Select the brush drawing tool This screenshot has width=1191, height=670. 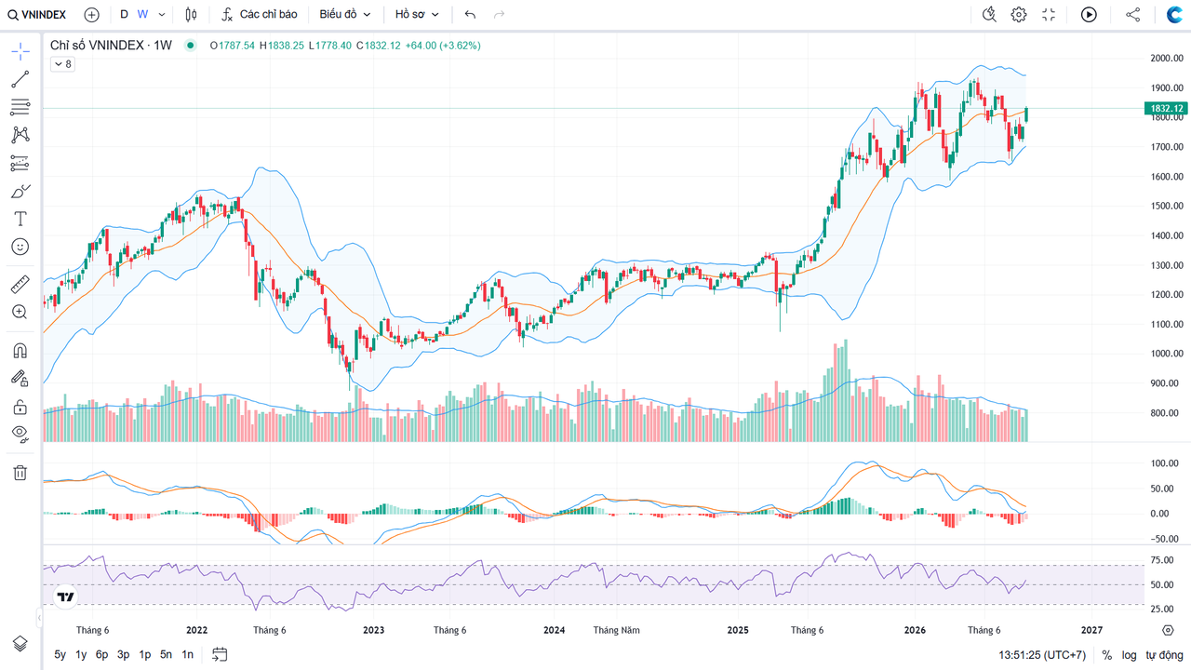(x=20, y=191)
